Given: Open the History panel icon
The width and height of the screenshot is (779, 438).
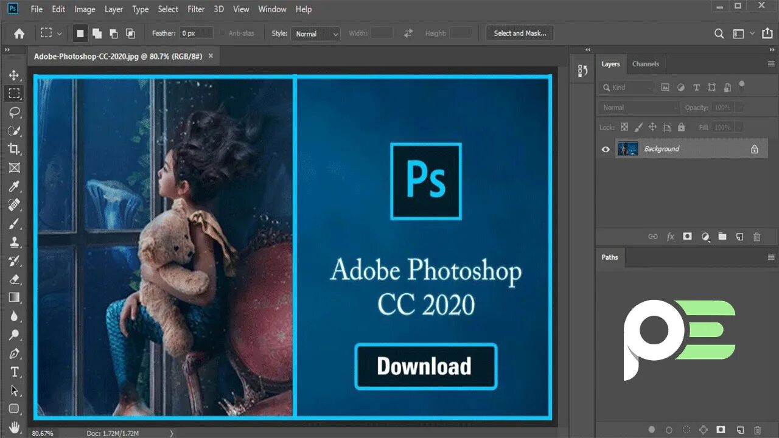Looking at the screenshot, I should coord(582,71).
